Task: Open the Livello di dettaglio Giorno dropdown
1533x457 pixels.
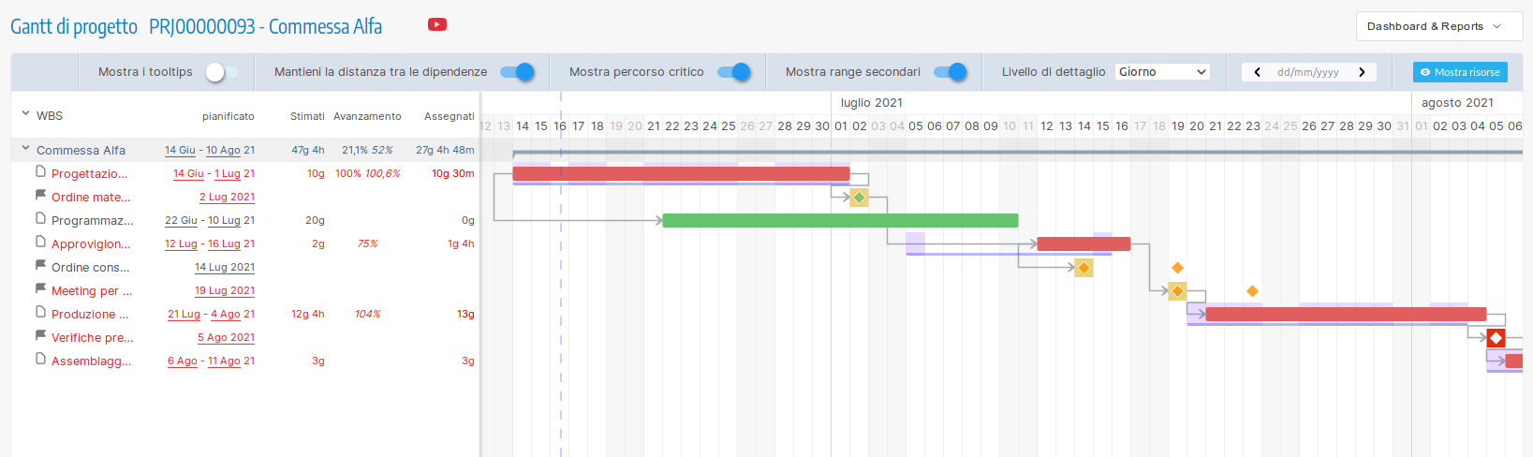Action: coord(1162,72)
